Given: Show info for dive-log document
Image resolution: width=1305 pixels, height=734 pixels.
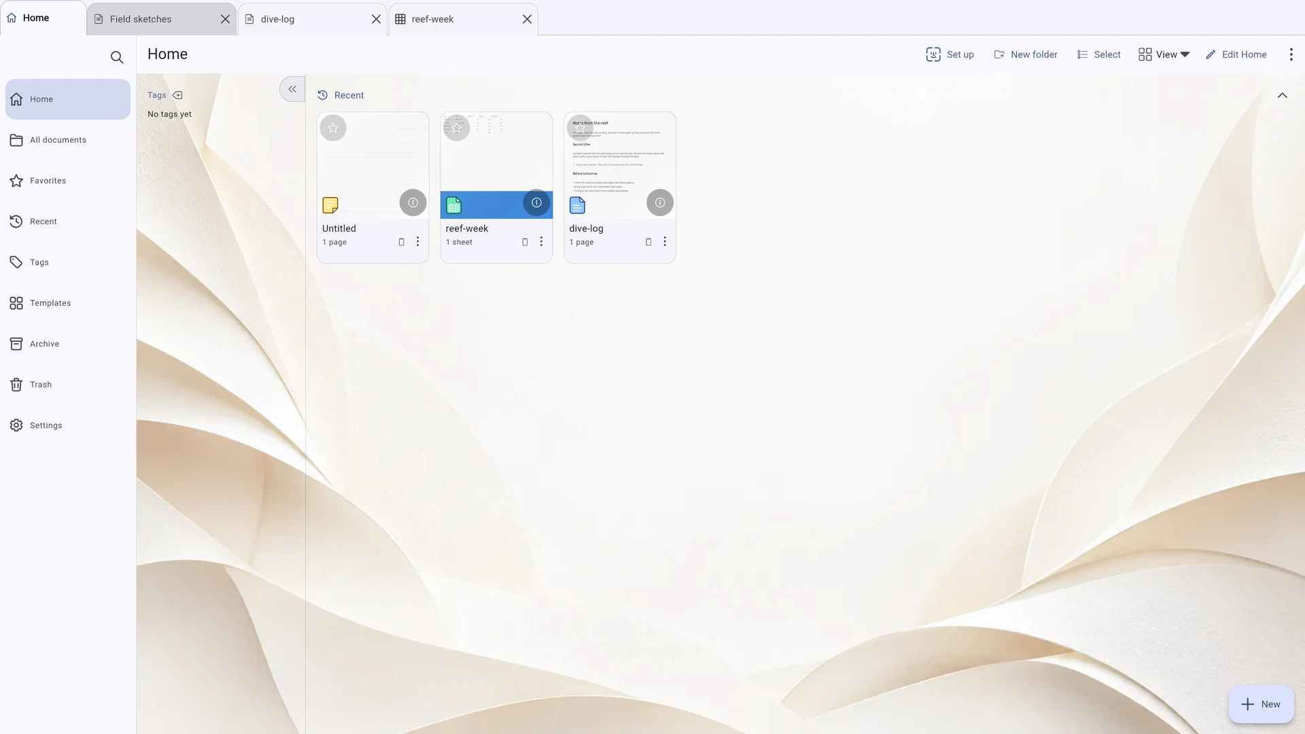Looking at the screenshot, I should pyautogui.click(x=660, y=203).
